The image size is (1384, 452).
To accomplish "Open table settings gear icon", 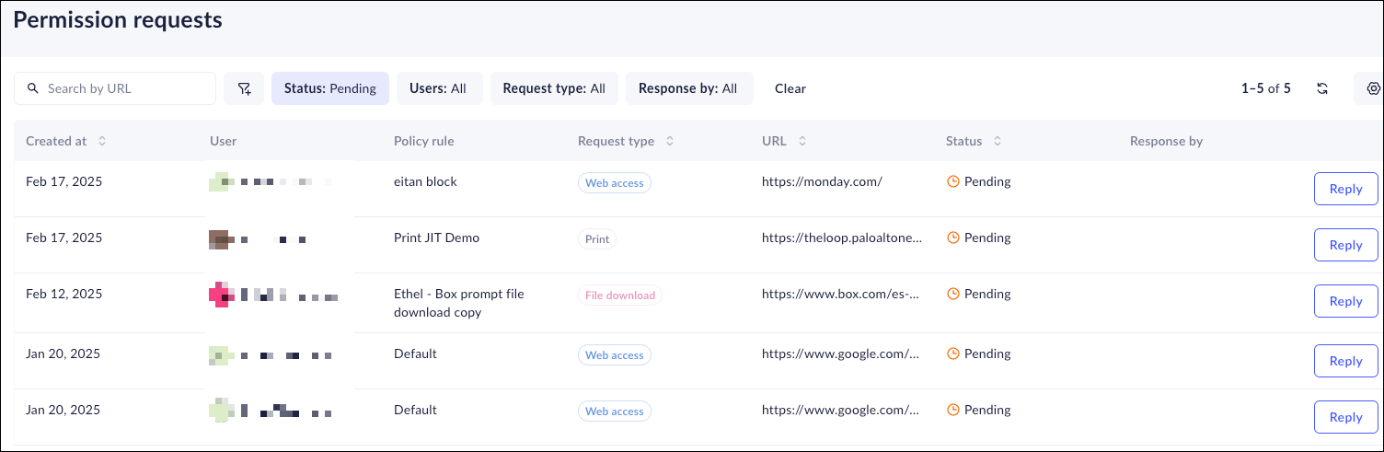I will click(x=1373, y=88).
